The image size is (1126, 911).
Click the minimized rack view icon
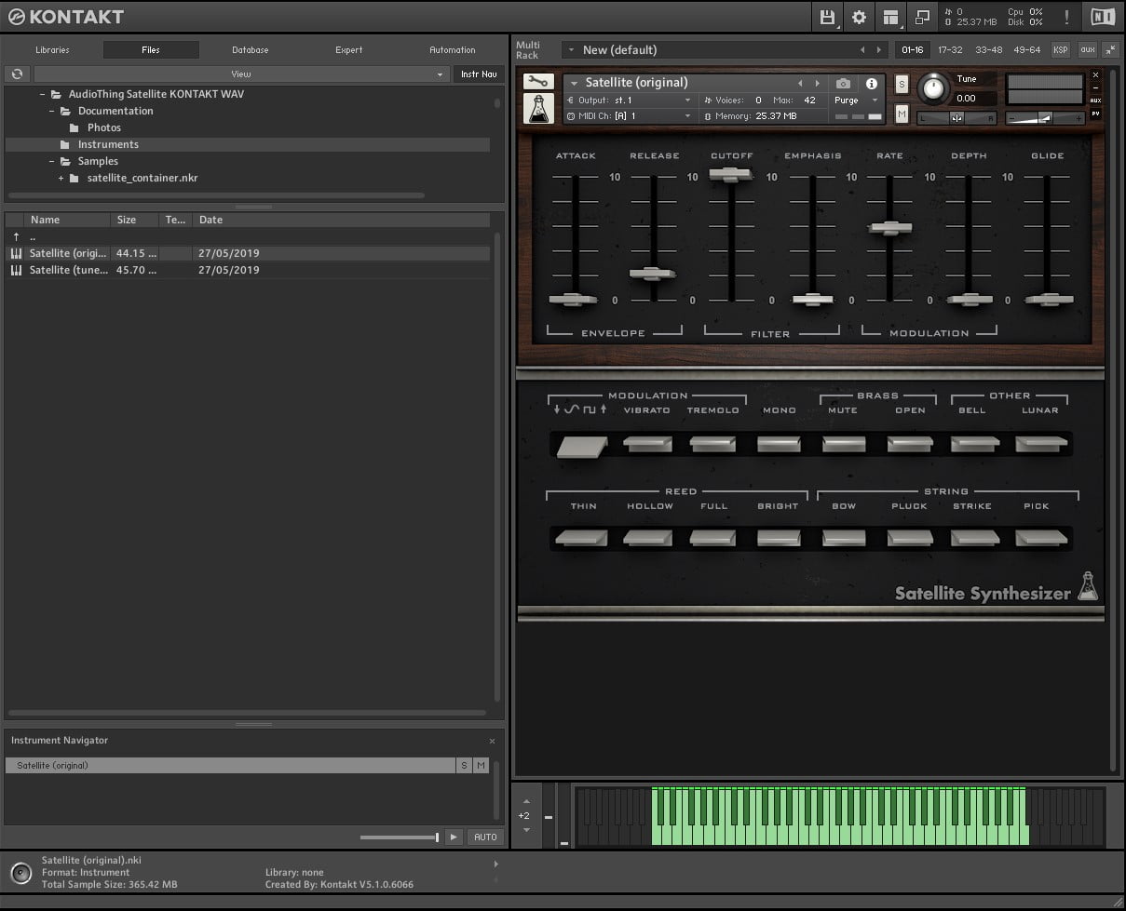tap(923, 17)
